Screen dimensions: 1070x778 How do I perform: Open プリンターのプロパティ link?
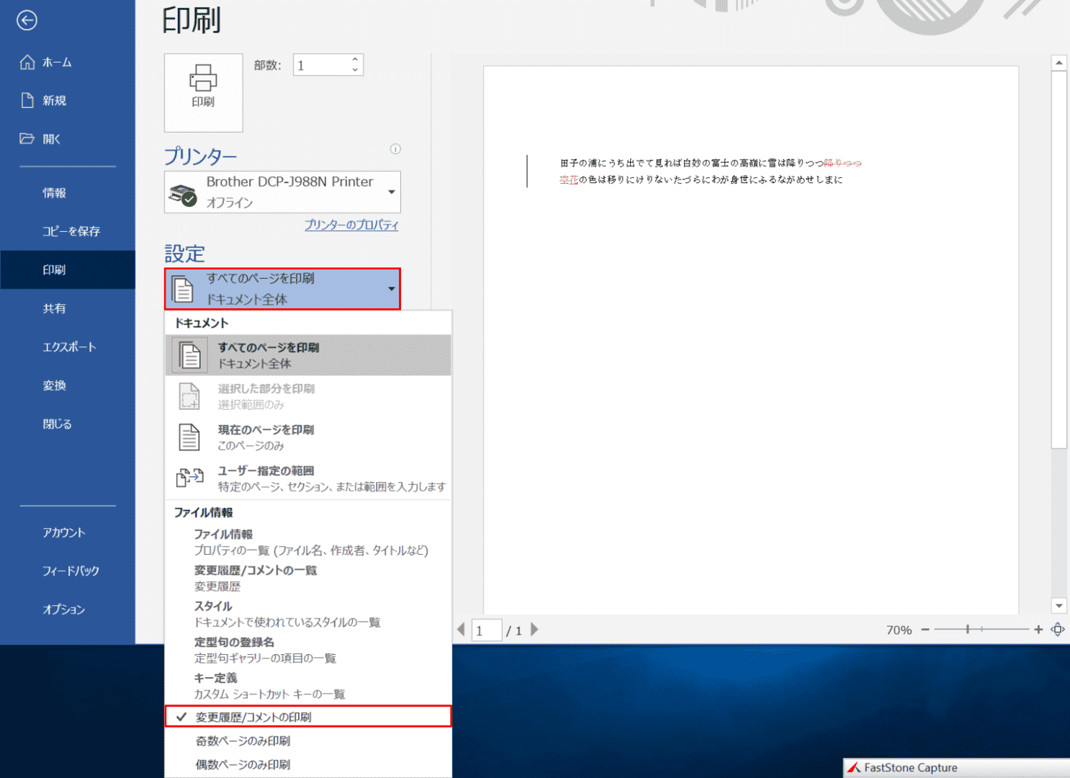pos(351,225)
